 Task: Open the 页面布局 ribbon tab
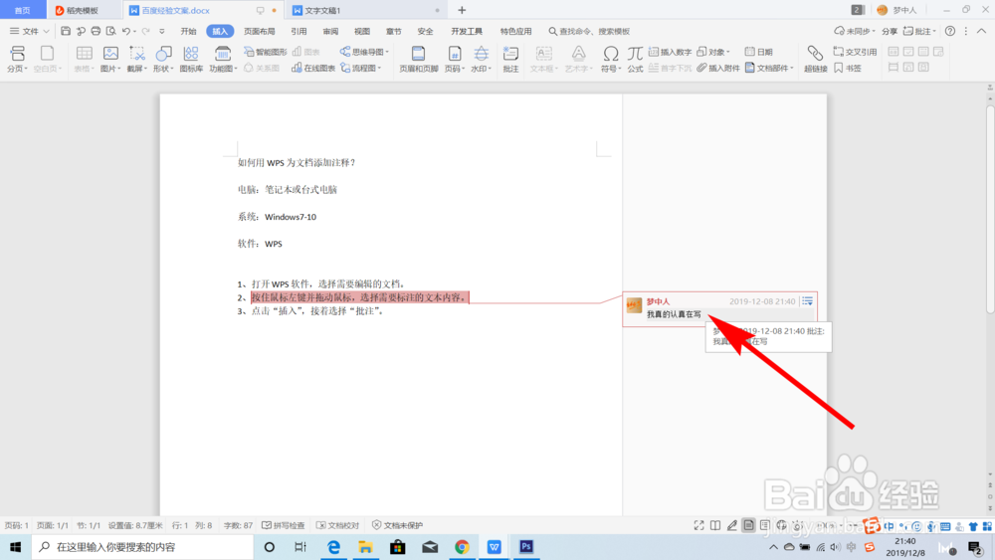[x=260, y=31]
